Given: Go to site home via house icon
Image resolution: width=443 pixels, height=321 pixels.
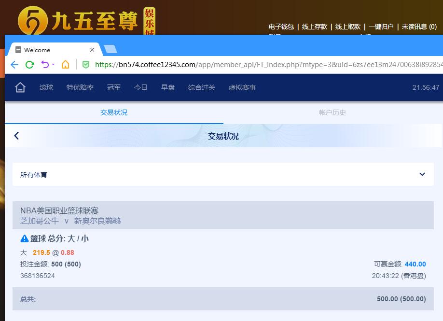Looking at the screenshot, I should pos(20,87).
